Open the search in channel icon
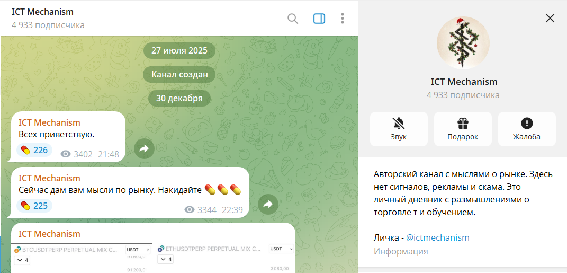The height and width of the screenshot is (273, 567). click(293, 19)
